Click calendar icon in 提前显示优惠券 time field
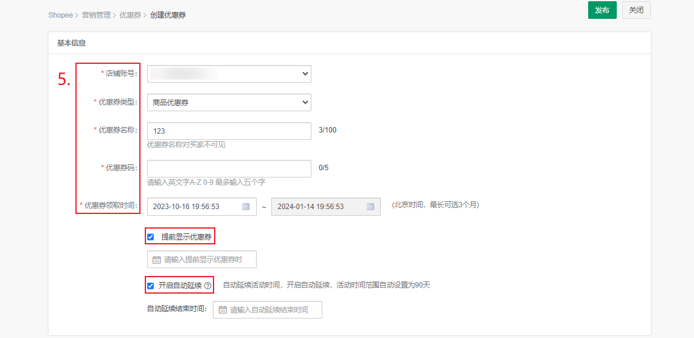 157,260
